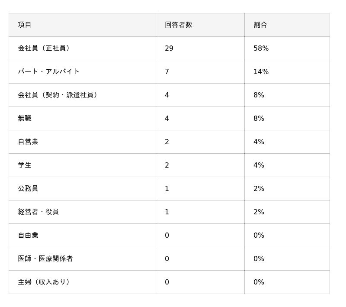The image size is (346, 307).
Task: Select the 自由業 row label
Action: pos(28,235)
